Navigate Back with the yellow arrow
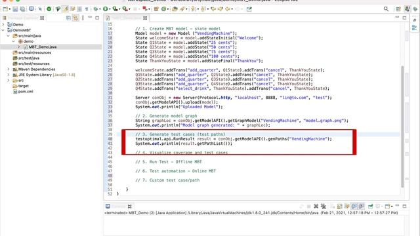 [228, 9]
